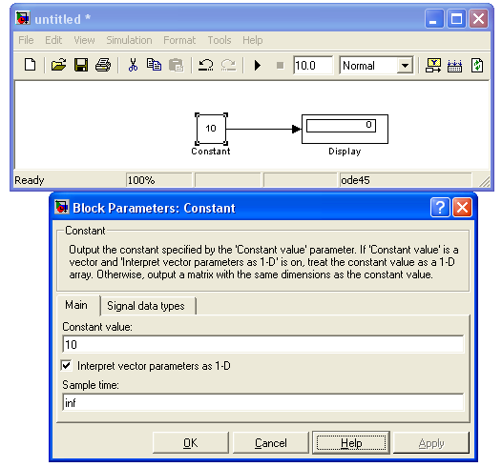
Task: Click the resize grip of the model window
Action: pyautogui.click(x=484, y=181)
